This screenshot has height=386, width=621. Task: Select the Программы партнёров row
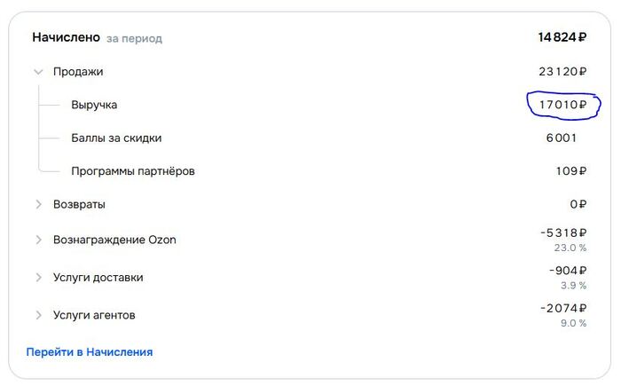(132, 170)
